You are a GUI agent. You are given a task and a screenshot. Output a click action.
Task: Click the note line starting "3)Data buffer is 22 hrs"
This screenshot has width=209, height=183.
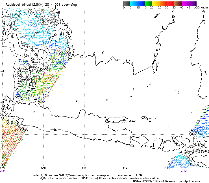(x=99, y=178)
